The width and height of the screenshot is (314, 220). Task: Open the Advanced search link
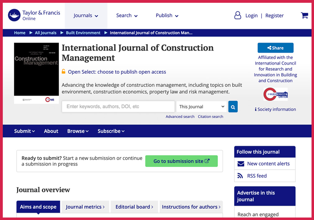[x=180, y=117]
